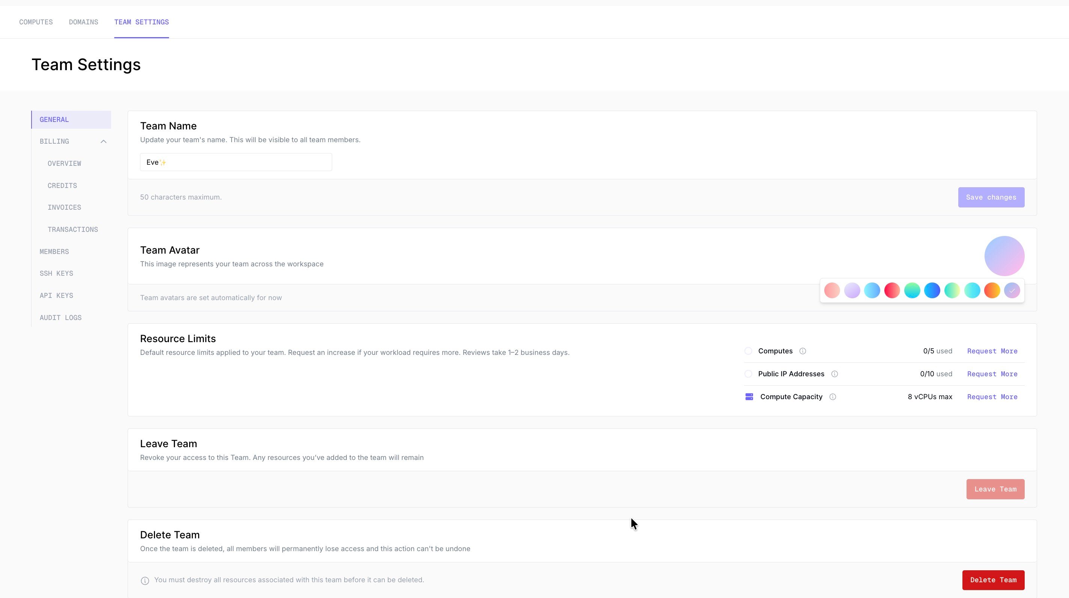
Task: Select the solid red avatar color
Action: click(x=892, y=291)
